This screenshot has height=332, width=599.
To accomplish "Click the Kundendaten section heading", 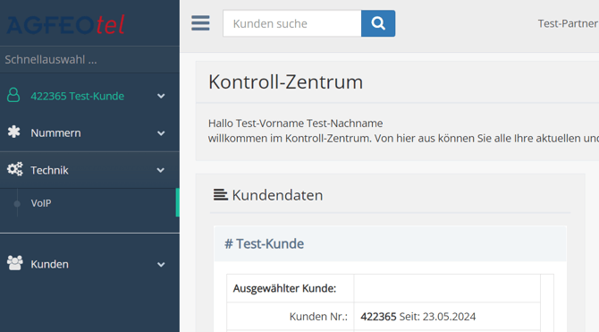I will pos(277,195).
